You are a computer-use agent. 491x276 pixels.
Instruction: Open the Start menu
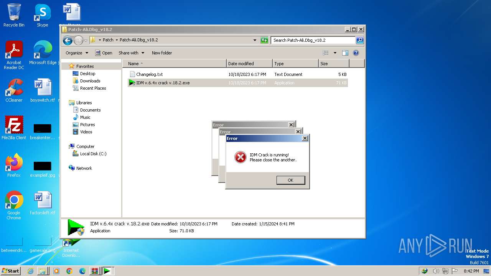click(x=11, y=271)
